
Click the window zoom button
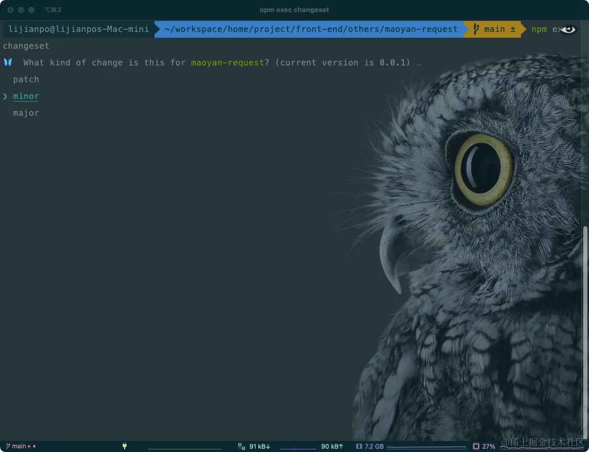pyautogui.click(x=31, y=10)
